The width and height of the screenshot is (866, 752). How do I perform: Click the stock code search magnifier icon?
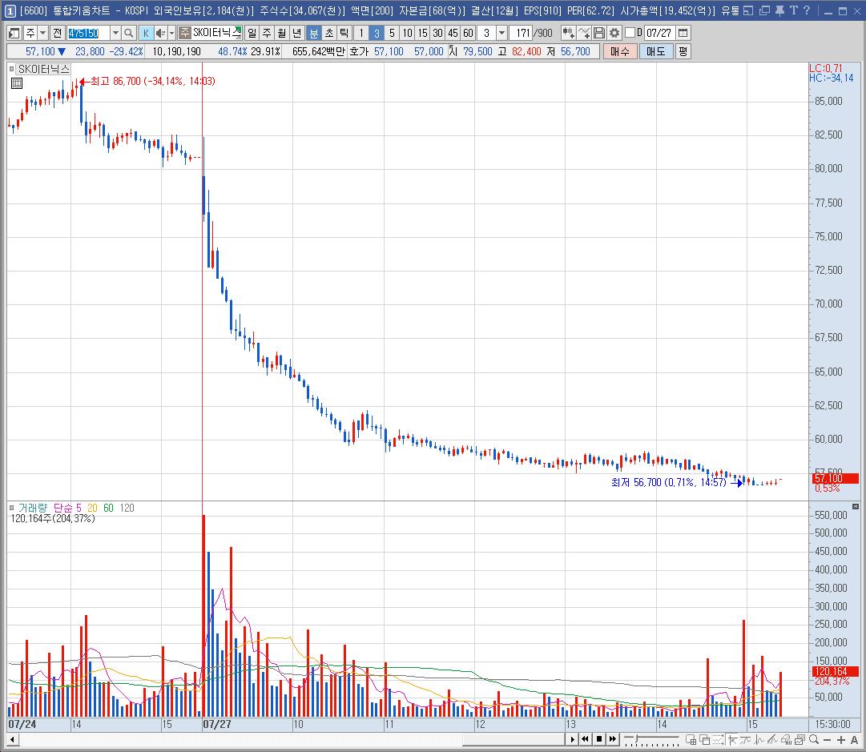click(129, 33)
